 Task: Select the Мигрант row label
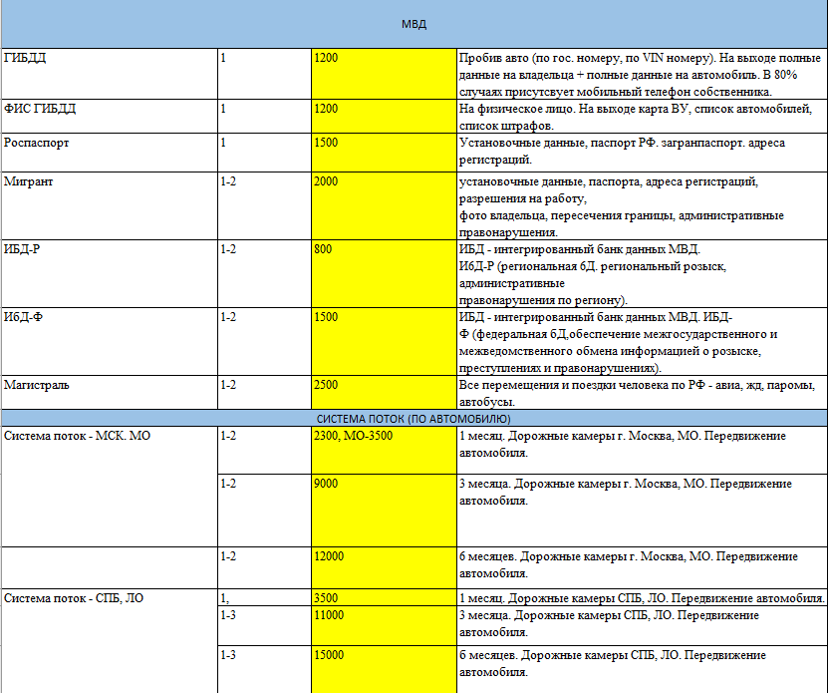click(110, 205)
